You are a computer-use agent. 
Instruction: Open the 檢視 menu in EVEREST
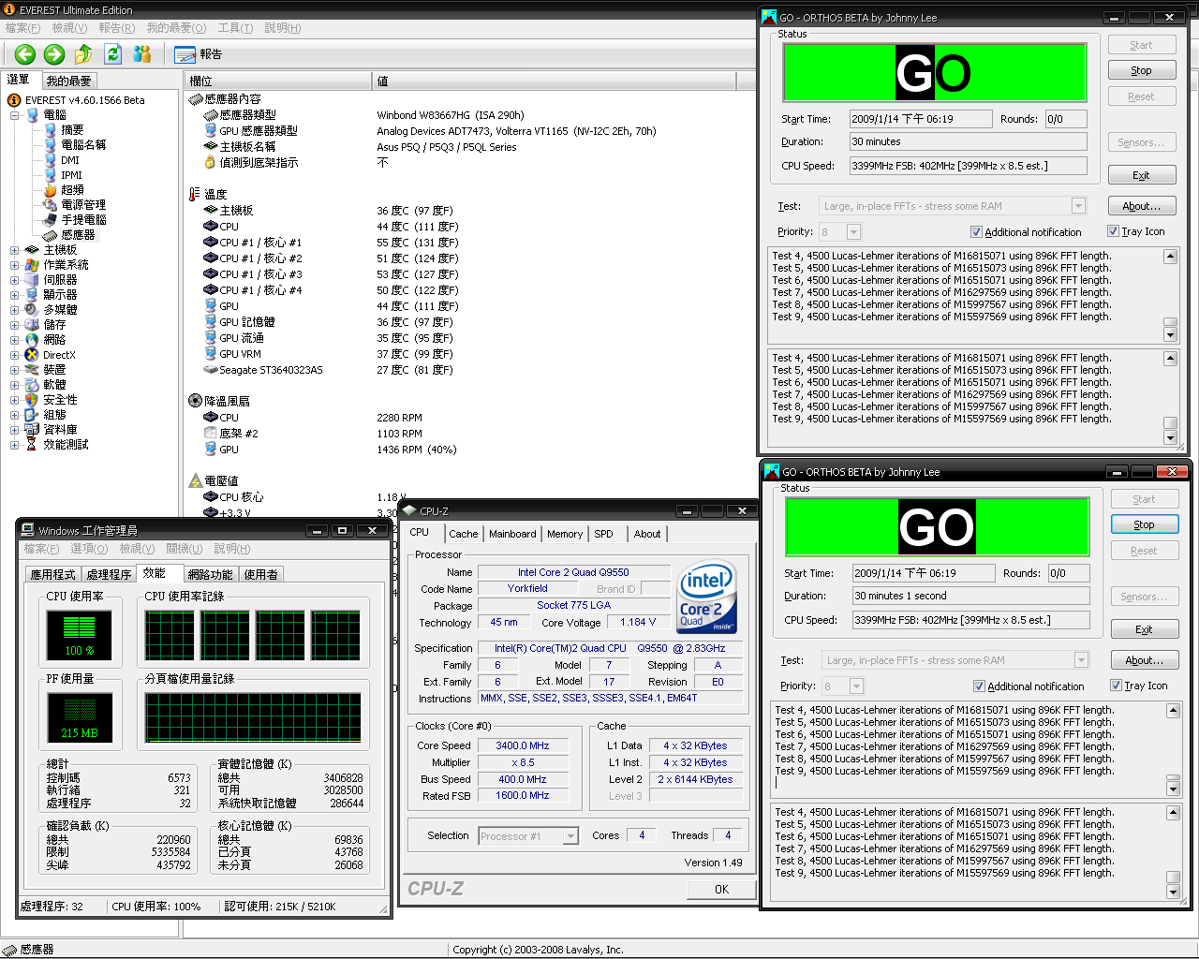click(69, 28)
